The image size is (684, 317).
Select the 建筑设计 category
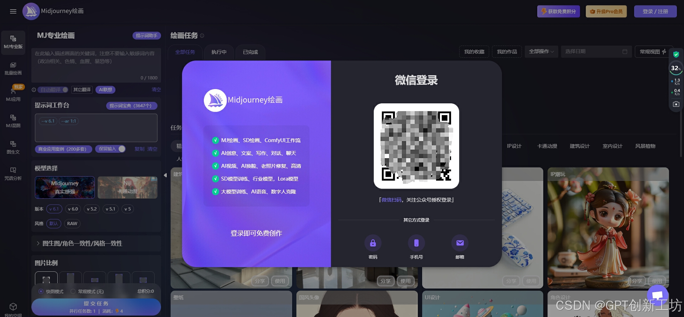click(x=580, y=146)
